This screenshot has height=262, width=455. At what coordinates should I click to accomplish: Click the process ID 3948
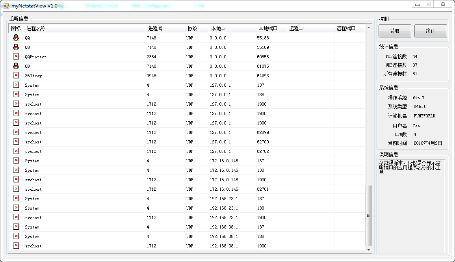(152, 76)
